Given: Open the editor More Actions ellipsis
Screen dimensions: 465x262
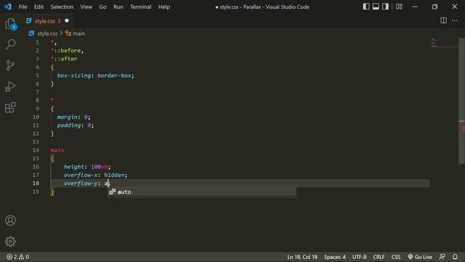Looking at the screenshot, I should tap(455, 20).
